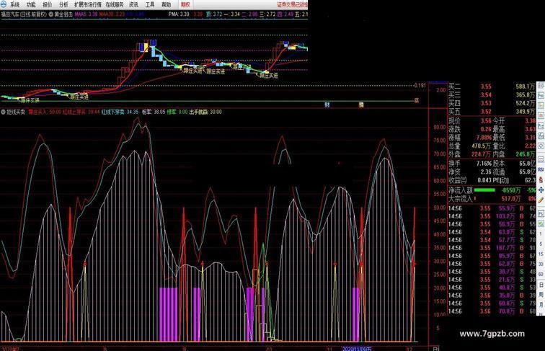
Task: Click the Fe sidebar icon beside 买三
Action: tap(541, 95)
